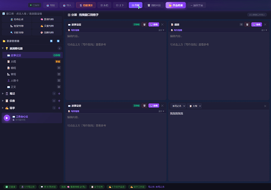Click 返回主站 return to main site
The image size is (271, 190).
click(197, 6)
